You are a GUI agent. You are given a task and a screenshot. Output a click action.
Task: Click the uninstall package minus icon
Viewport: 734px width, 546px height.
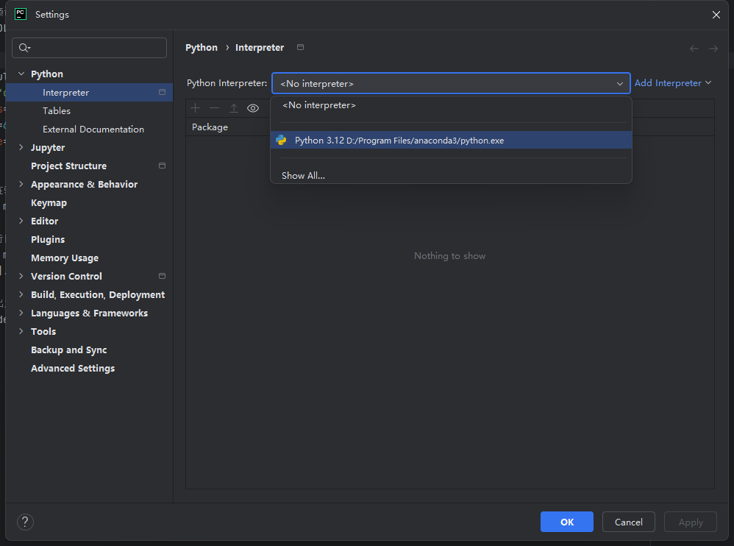(215, 108)
